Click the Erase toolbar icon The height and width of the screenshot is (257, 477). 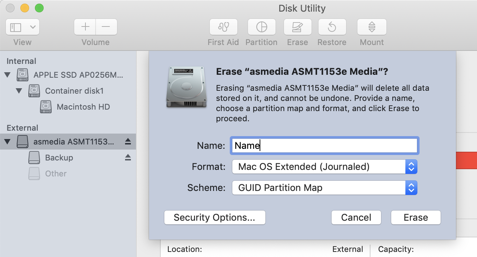297,27
